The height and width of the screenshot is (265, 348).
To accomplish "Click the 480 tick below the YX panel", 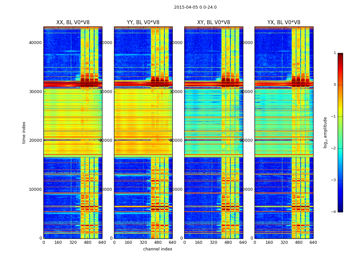I will point(299,242).
